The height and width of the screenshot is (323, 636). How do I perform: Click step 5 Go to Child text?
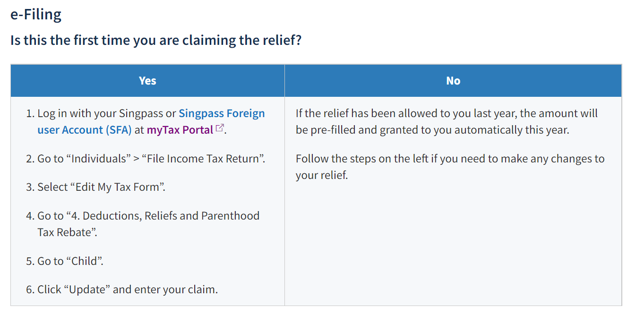65,261
